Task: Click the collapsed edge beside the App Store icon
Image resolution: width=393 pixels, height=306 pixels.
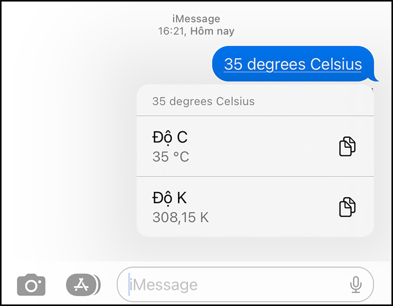Action: click(x=97, y=284)
